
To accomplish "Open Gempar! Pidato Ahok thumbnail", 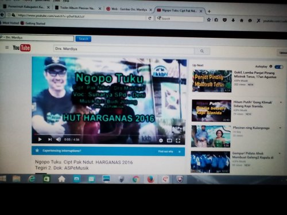I will tap(210, 162).
